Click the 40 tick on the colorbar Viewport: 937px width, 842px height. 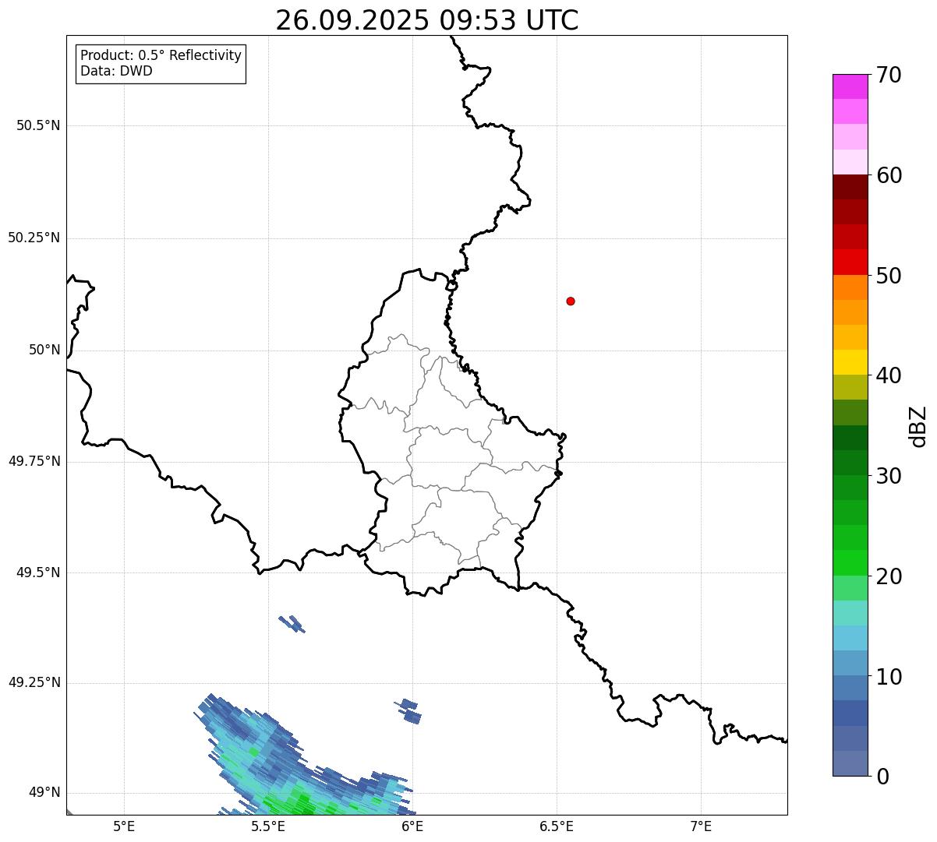click(889, 375)
